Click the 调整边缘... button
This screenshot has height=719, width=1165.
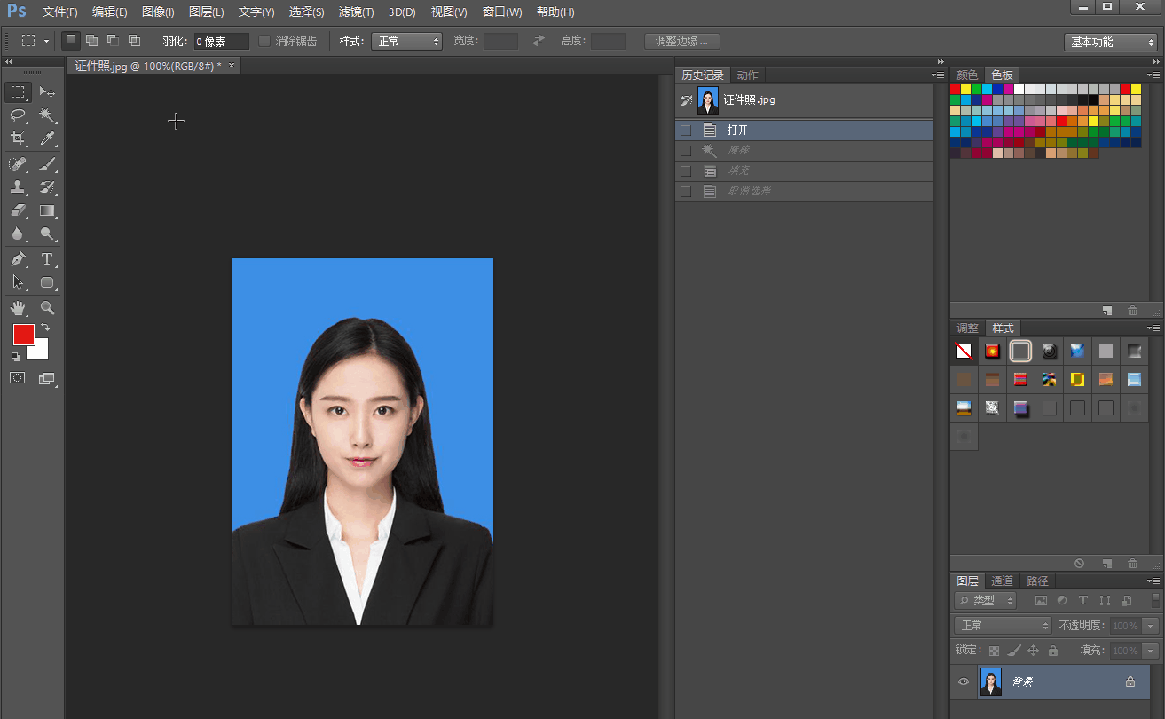point(681,41)
